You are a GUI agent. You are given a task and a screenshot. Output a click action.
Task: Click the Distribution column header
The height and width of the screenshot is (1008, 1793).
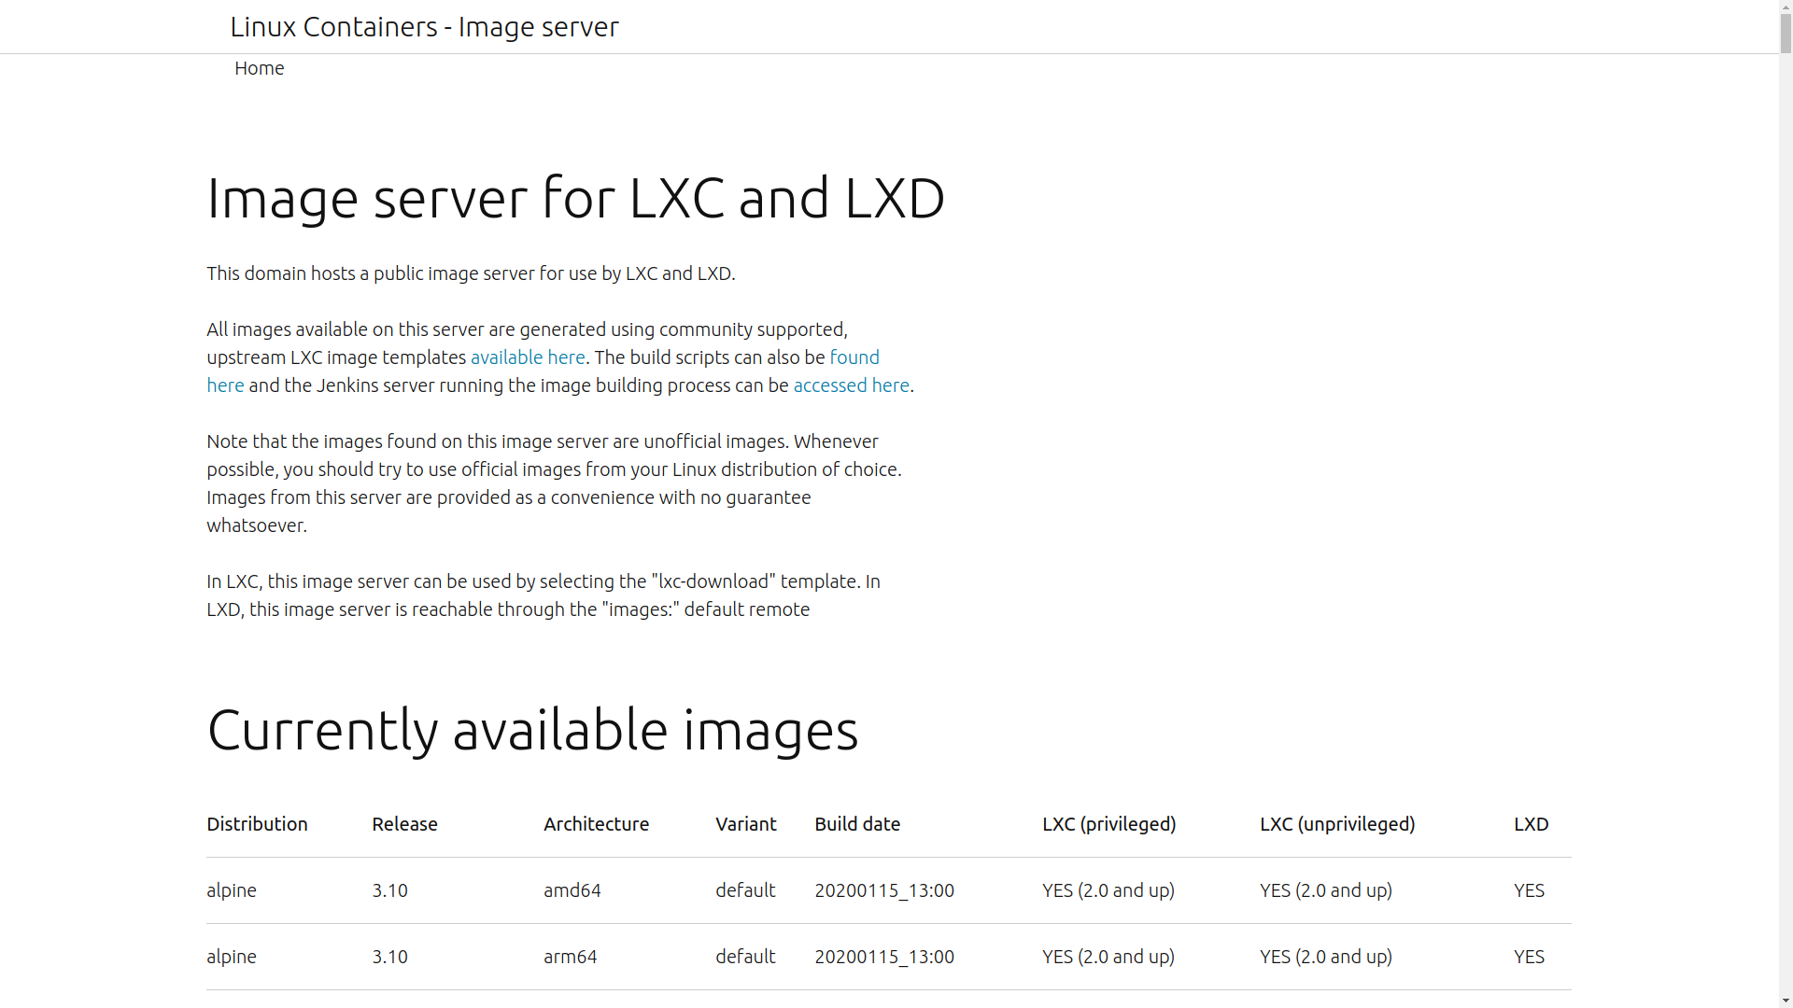pyautogui.click(x=257, y=824)
